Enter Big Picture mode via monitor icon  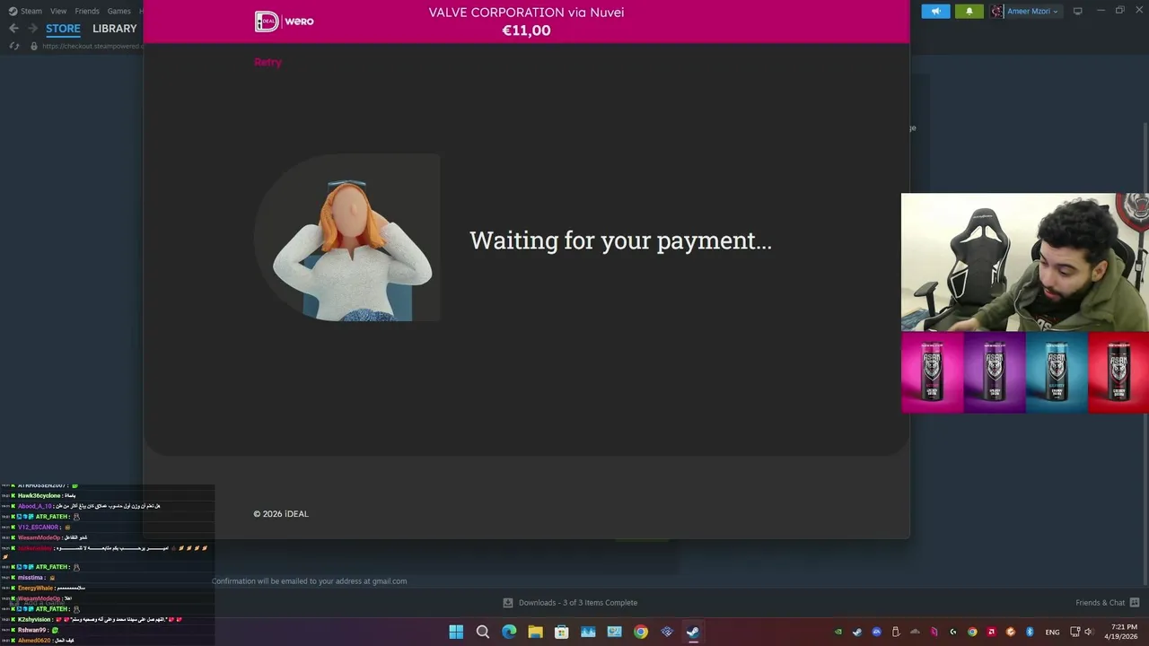(1078, 11)
